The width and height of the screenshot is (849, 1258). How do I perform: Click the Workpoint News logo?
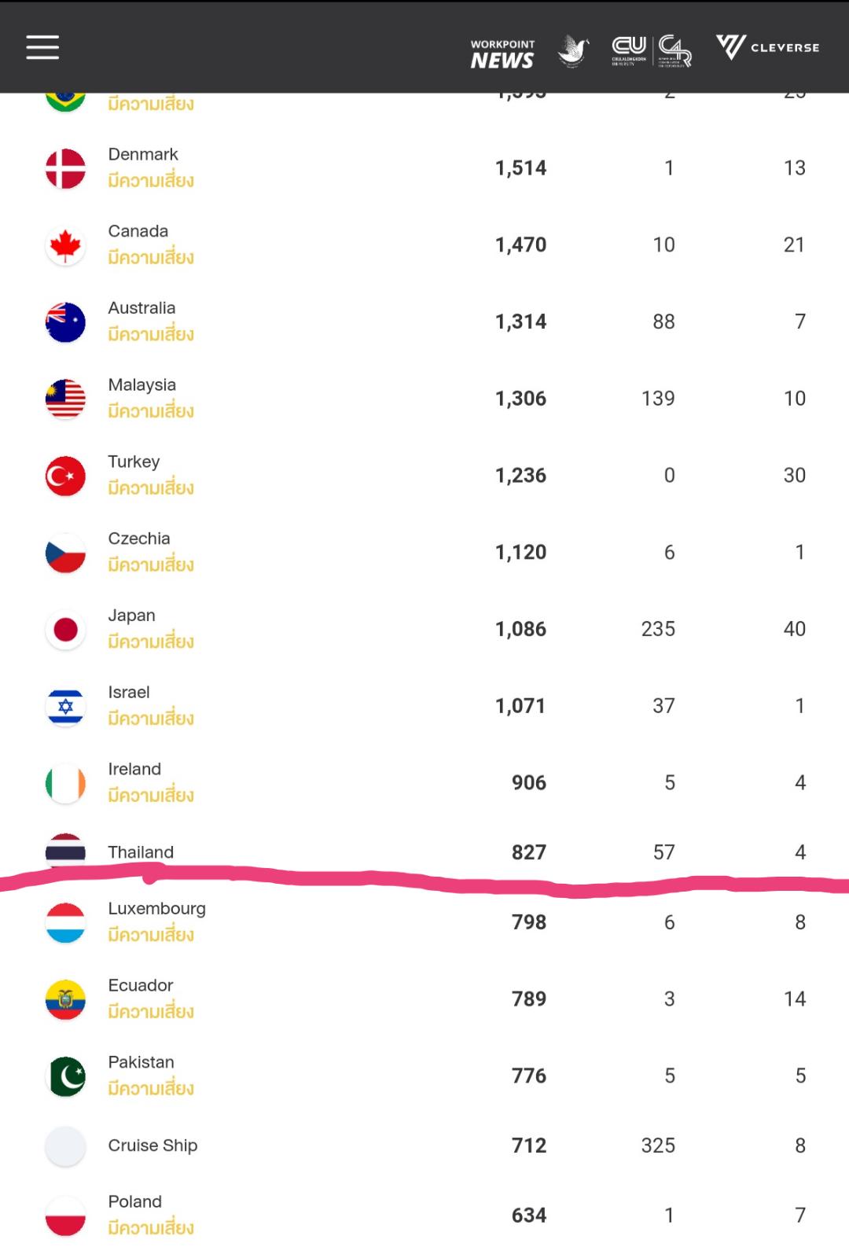(x=502, y=54)
